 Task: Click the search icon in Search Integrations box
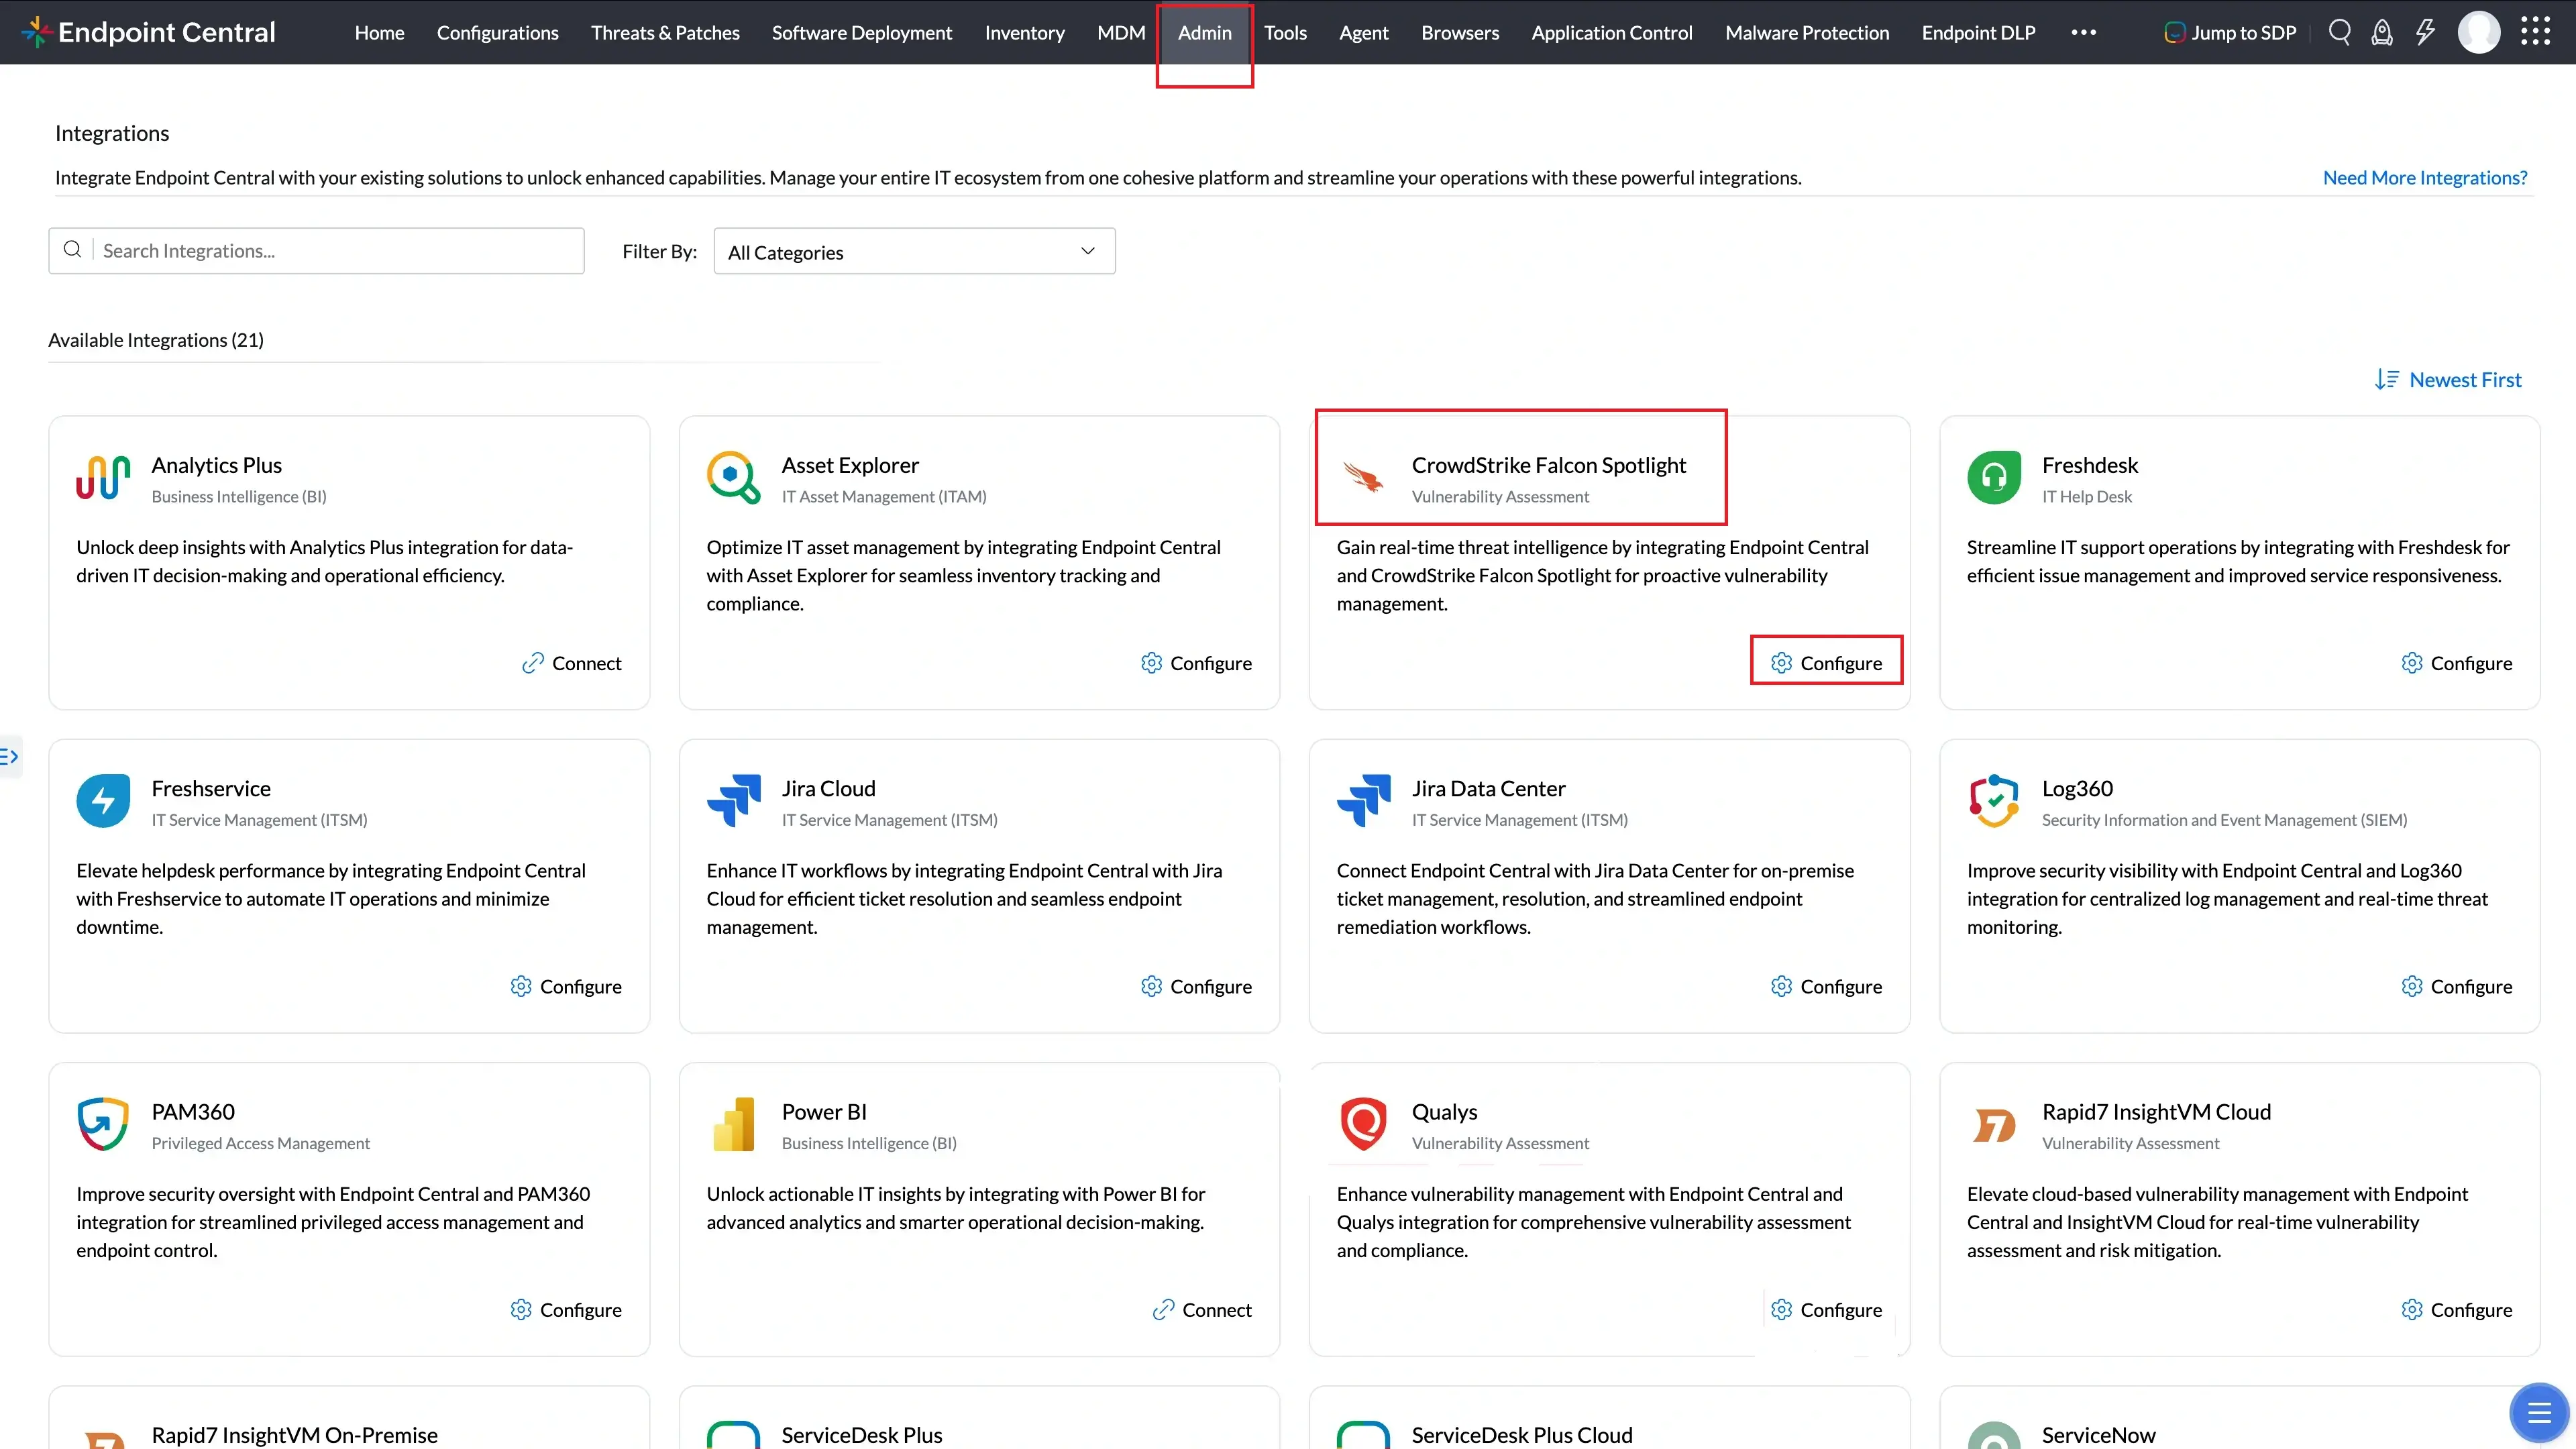coord(72,249)
